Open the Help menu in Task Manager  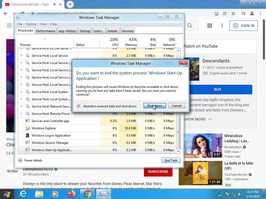pyautogui.click(x=54, y=24)
